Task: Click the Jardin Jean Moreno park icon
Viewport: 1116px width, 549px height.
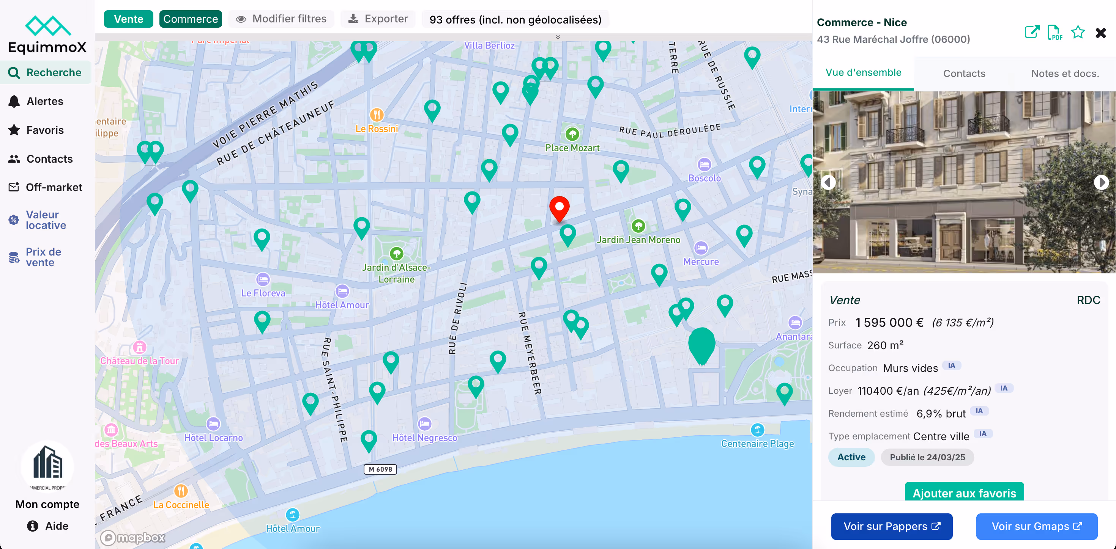Action: (638, 226)
